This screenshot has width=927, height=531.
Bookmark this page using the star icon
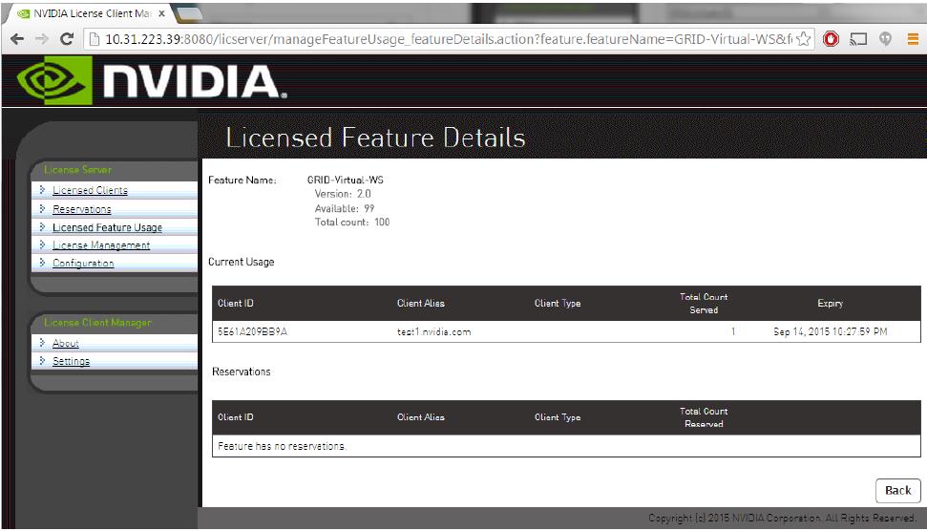[x=804, y=39]
